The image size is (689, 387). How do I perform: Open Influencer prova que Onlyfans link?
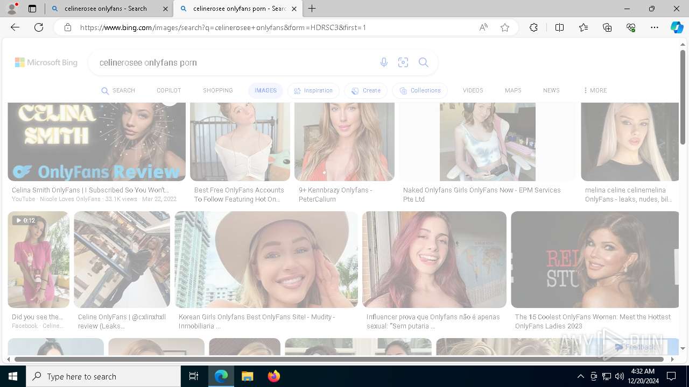(433, 321)
